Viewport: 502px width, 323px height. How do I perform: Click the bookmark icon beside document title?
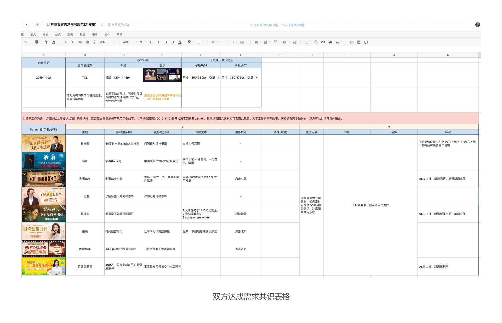point(102,25)
